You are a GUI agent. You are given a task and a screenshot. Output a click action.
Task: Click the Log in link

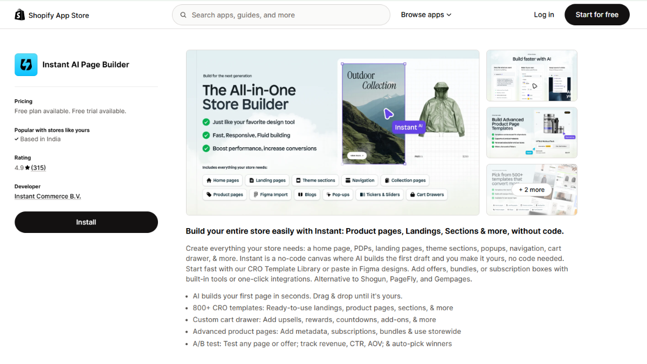click(544, 15)
